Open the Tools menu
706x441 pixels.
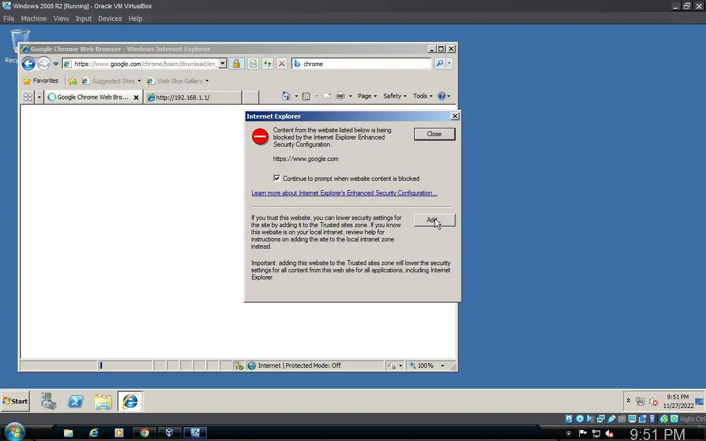pos(423,96)
